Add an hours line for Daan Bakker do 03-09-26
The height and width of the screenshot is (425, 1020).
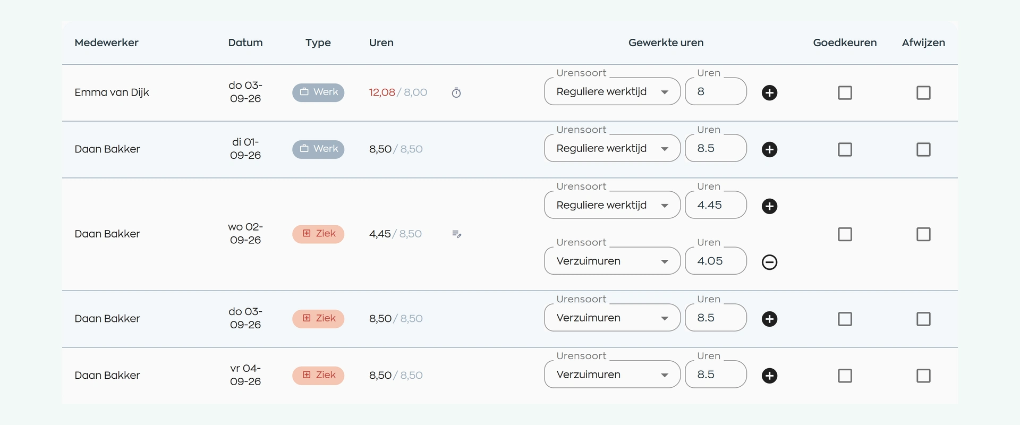[x=769, y=319]
